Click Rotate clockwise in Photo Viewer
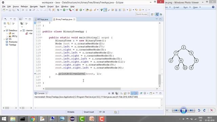Viewport: 217px width, 122px height. (x=204, y=110)
